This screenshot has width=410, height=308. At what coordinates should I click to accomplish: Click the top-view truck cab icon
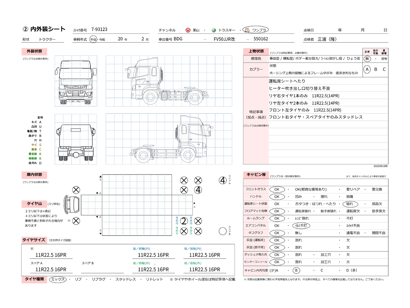click(x=72, y=204)
